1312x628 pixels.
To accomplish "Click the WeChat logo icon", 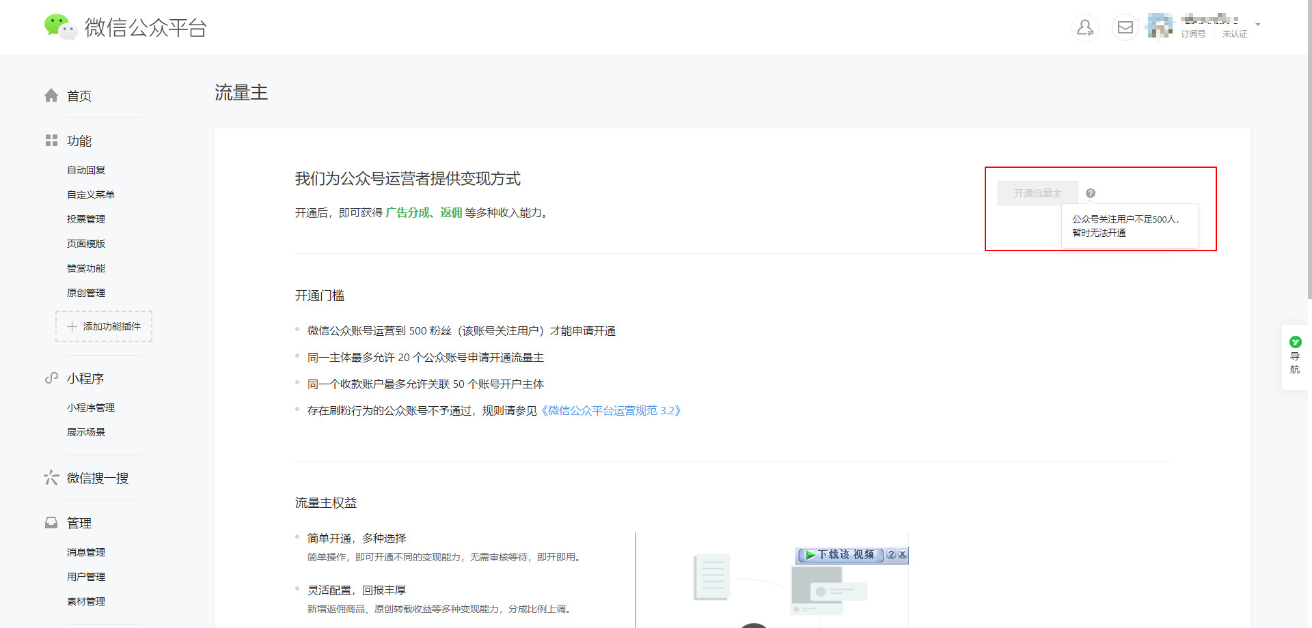I will click(60, 27).
